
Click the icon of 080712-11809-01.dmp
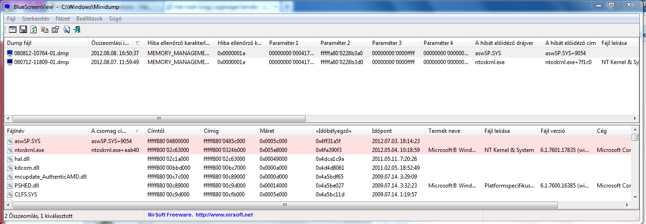(x=10, y=62)
